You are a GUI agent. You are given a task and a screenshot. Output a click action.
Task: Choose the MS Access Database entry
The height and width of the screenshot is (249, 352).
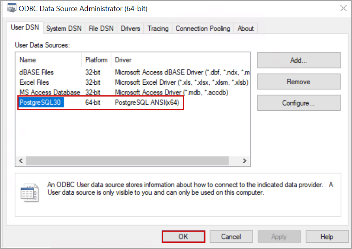pos(50,93)
